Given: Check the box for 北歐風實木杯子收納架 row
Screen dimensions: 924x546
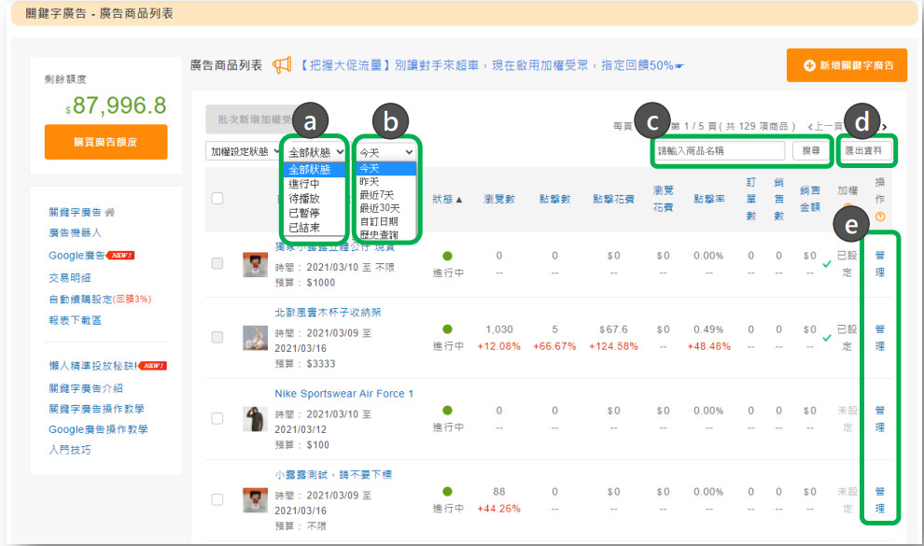Looking at the screenshot, I should tap(217, 337).
